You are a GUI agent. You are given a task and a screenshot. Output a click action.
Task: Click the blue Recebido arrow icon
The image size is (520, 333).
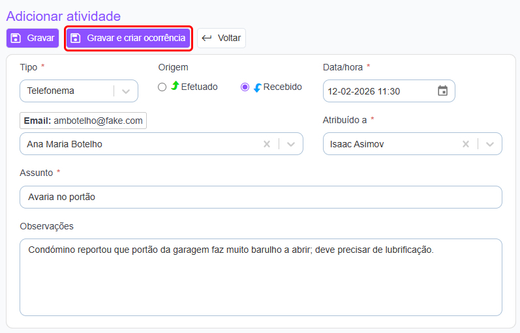tap(257, 87)
